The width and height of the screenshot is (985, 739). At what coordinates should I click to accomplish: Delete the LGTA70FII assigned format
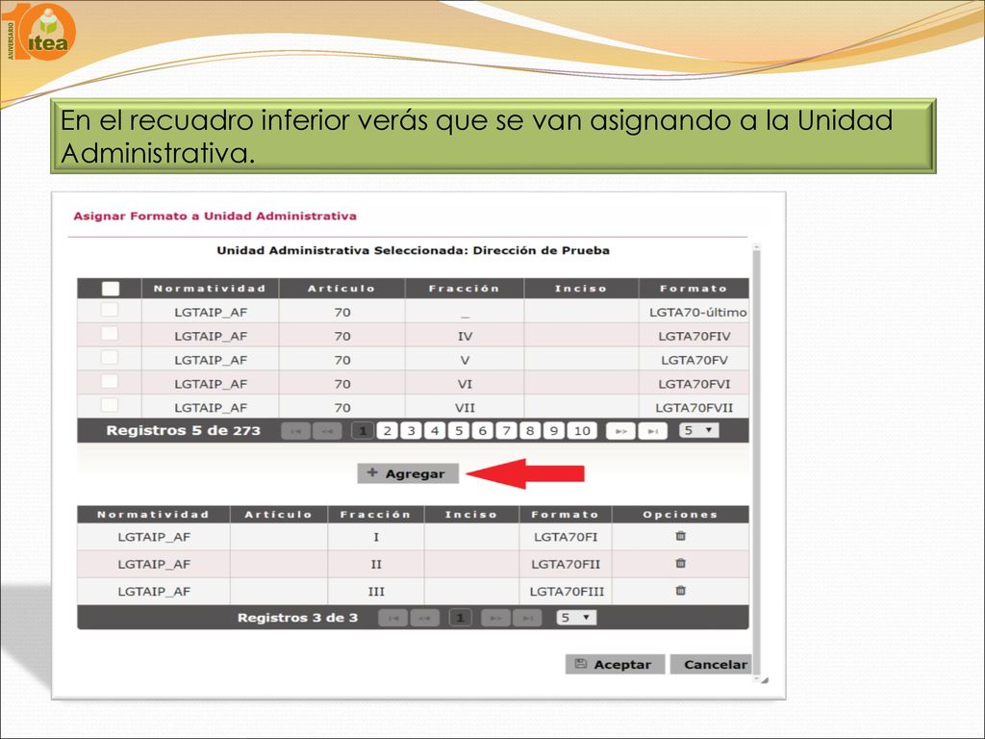[x=680, y=563]
